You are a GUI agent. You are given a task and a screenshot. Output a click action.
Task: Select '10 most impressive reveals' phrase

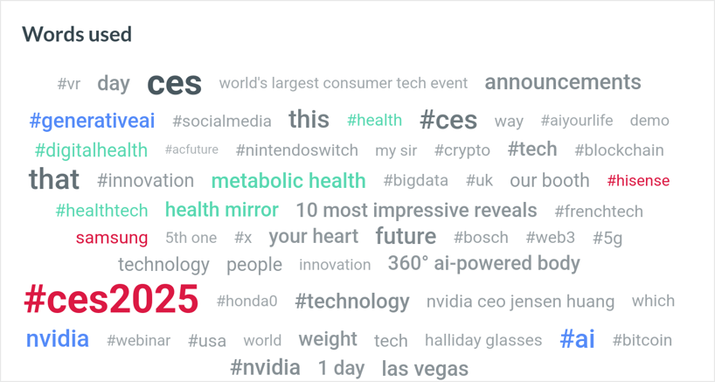click(416, 210)
